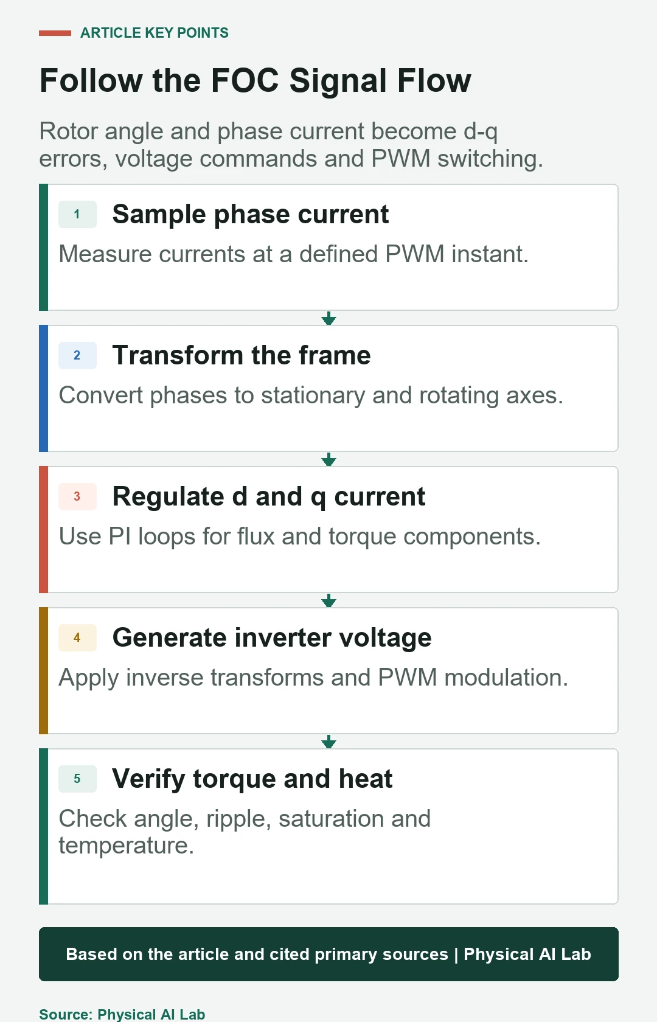The height and width of the screenshot is (1022, 657).
Task: Click the step 5 number badge
Action: [77, 779]
